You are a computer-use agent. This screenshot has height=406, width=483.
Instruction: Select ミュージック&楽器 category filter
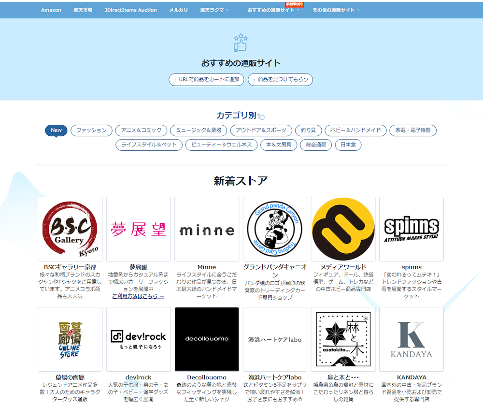(199, 130)
